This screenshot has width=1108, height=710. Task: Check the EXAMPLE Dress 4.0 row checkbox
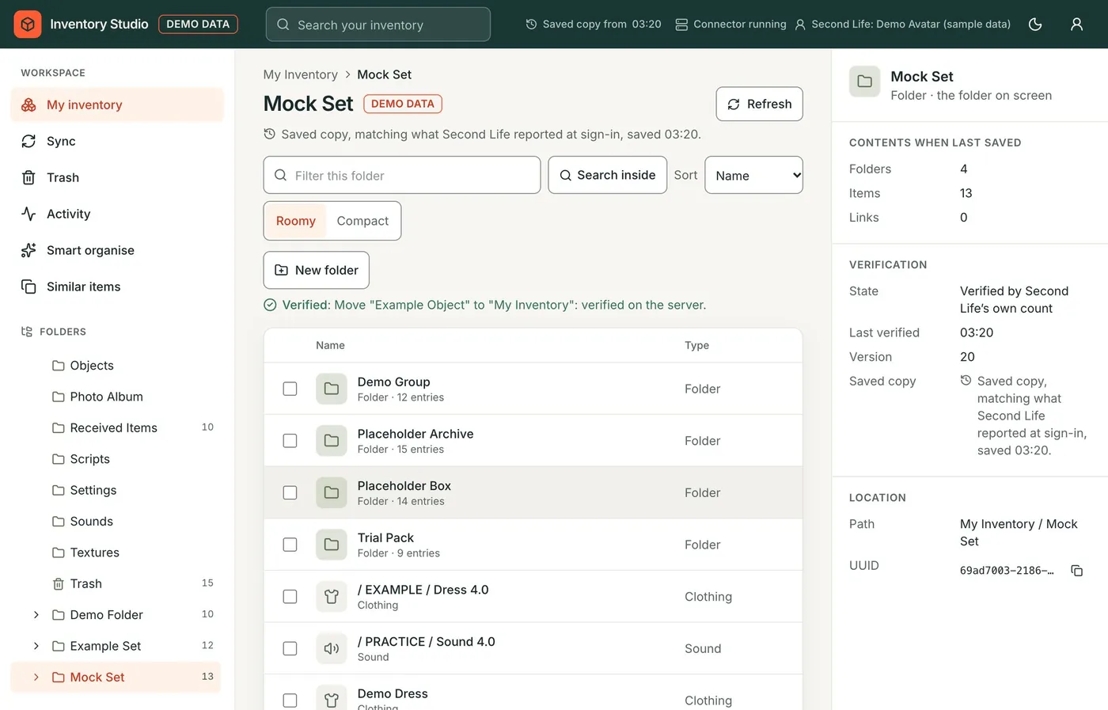(x=290, y=597)
